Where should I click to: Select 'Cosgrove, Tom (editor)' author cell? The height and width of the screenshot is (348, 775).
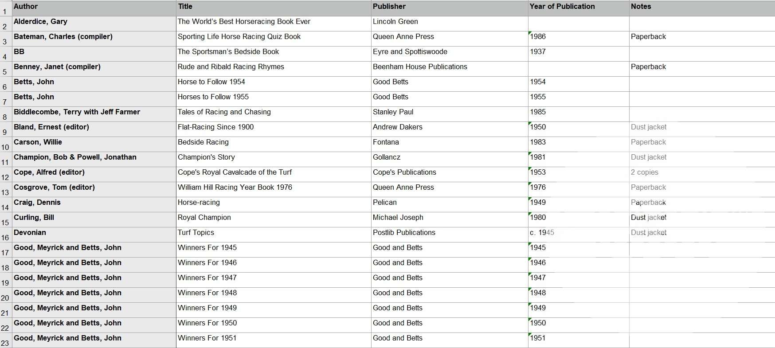point(94,190)
